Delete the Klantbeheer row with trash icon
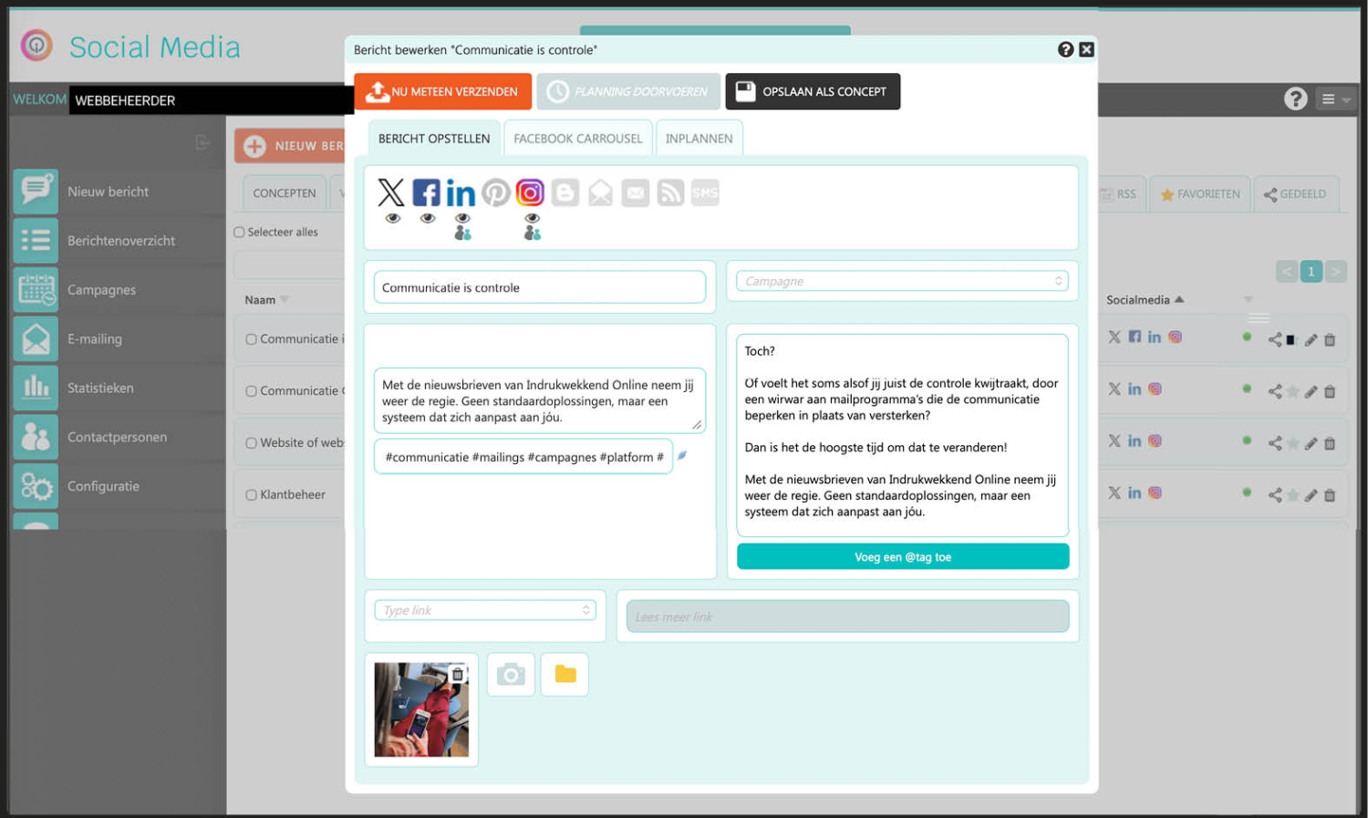The height and width of the screenshot is (818, 1368). pos(1330,495)
